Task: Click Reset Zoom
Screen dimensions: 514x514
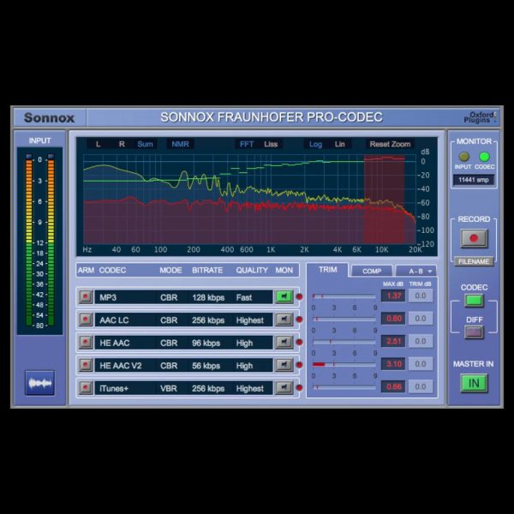Action: tap(390, 144)
